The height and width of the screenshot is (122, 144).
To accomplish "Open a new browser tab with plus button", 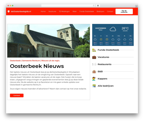I will (x=137, y=6).
